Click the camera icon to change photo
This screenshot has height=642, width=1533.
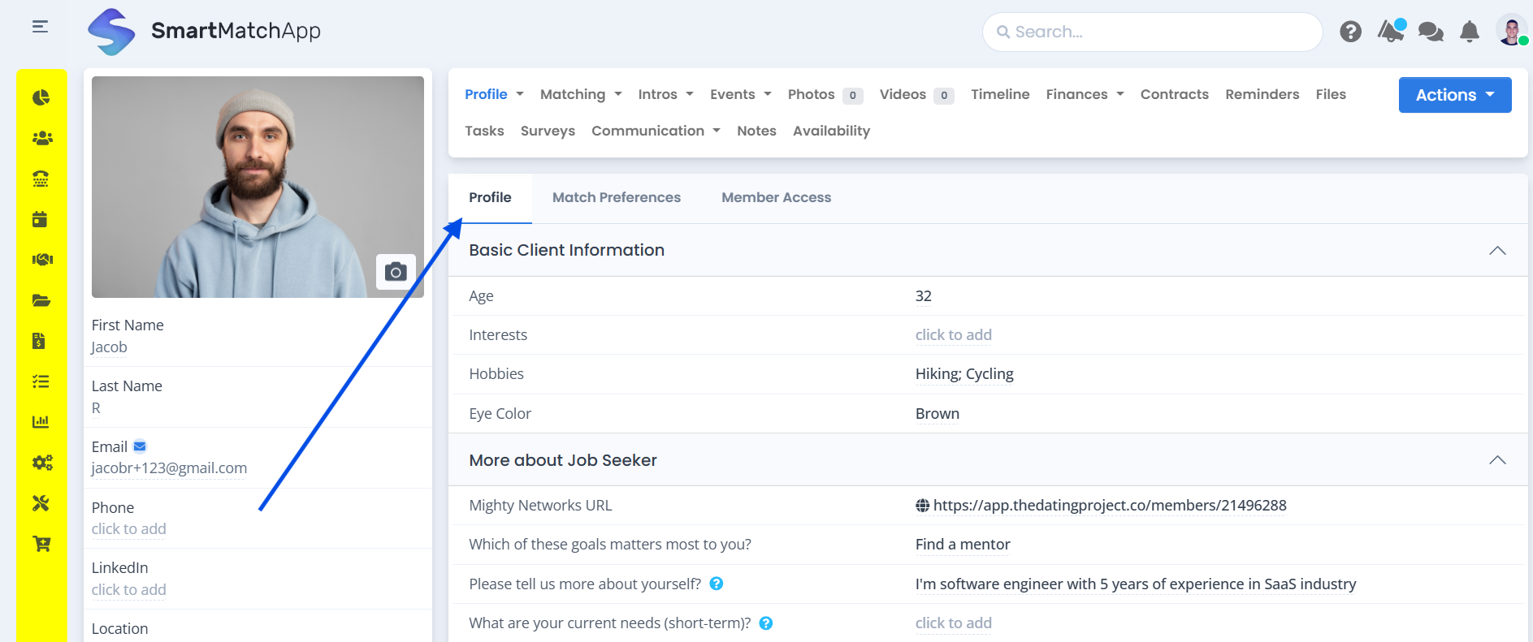[x=396, y=272]
